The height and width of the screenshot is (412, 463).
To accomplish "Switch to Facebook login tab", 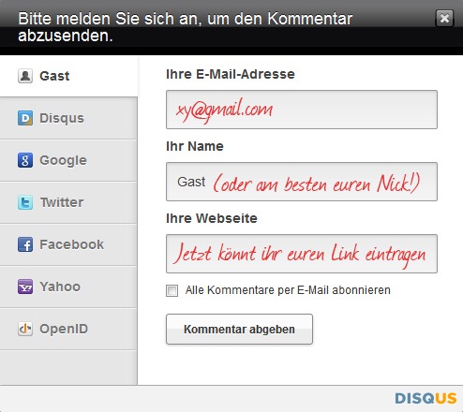I will [68, 244].
